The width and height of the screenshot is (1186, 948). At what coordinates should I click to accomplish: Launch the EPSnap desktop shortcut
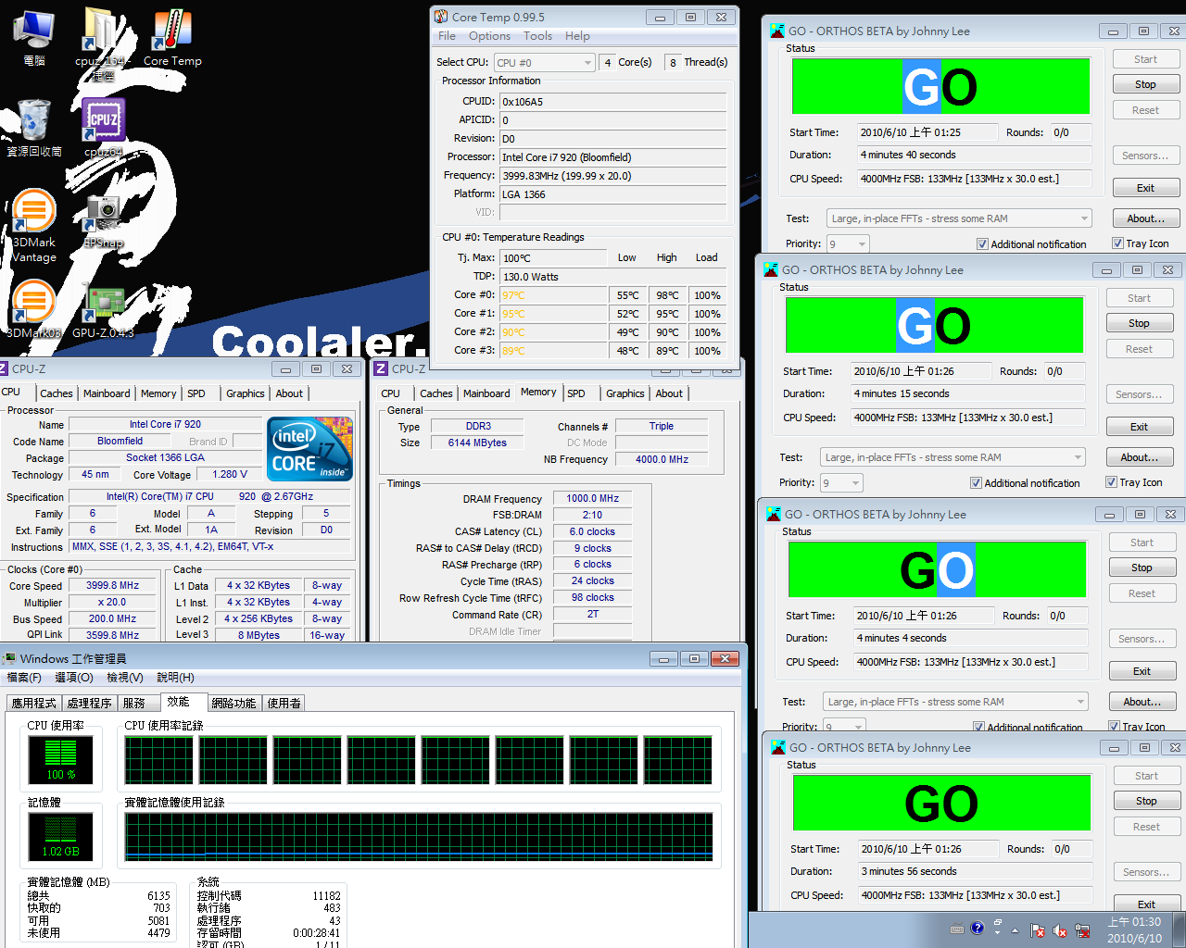[103, 220]
